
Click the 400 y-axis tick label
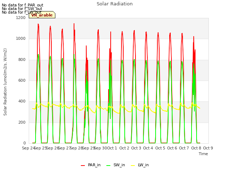[x=22, y=101]
